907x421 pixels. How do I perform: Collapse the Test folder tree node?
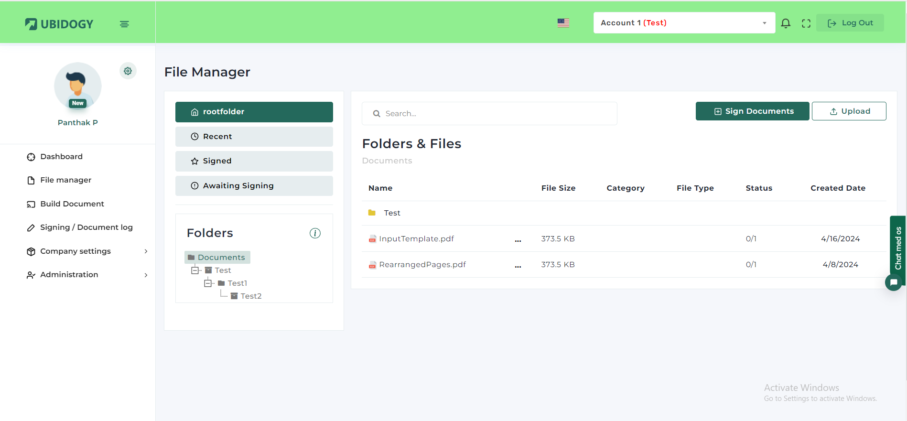(x=195, y=270)
